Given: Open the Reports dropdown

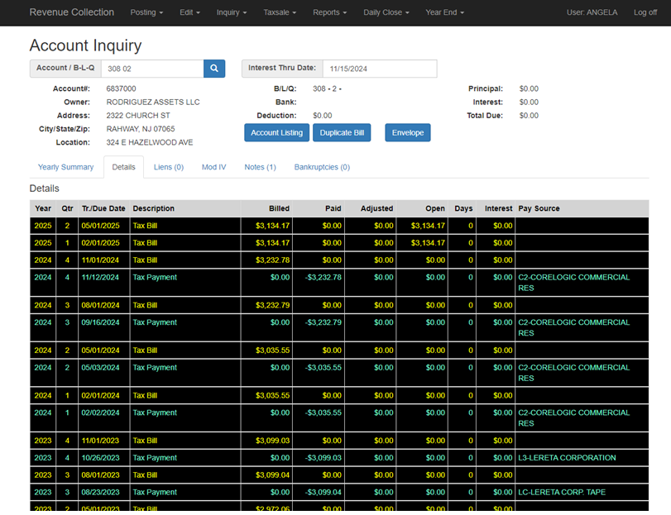Looking at the screenshot, I should tap(329, 12).
